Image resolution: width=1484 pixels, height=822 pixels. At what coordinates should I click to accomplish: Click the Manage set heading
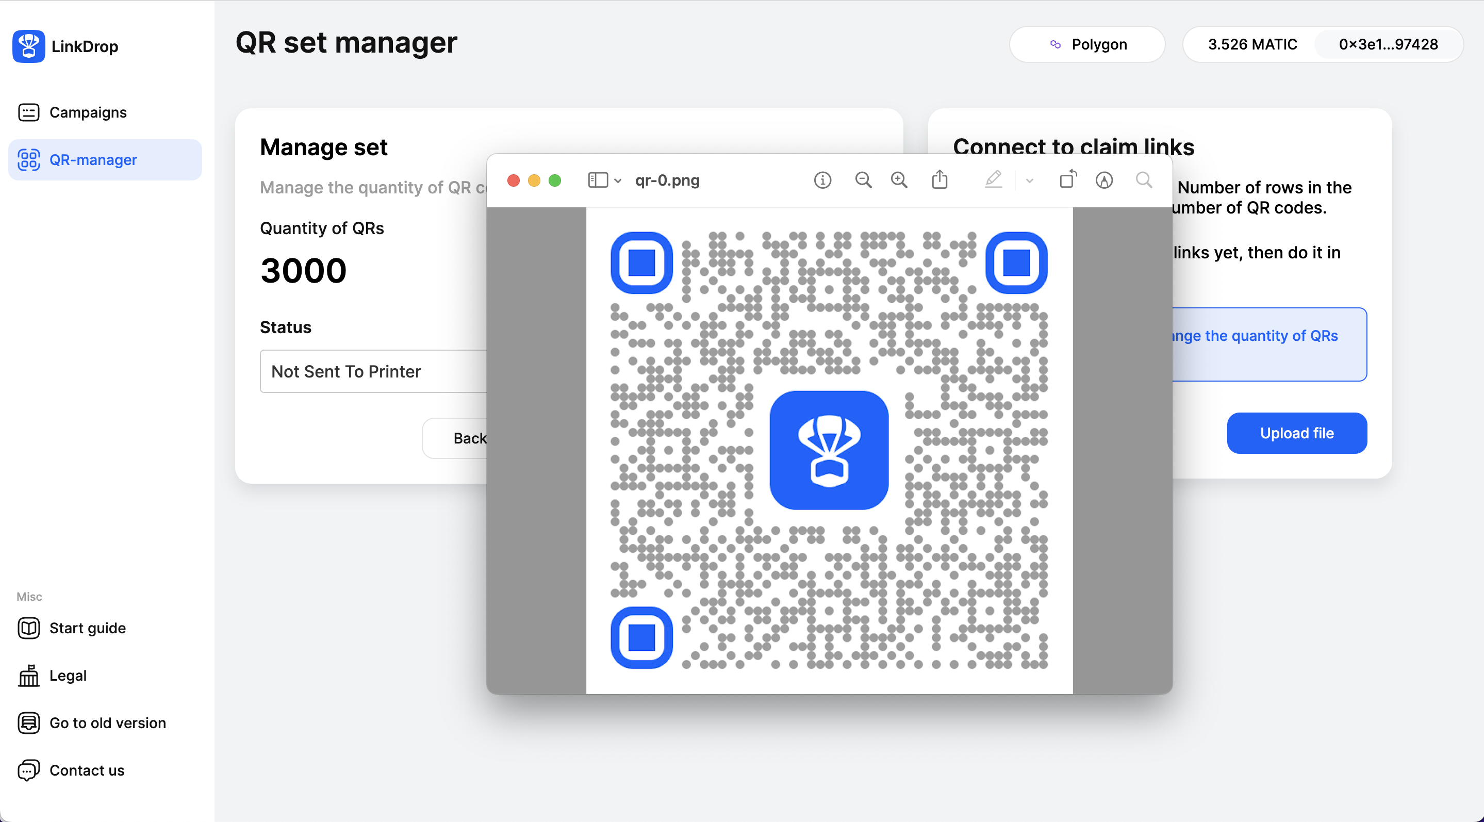[324, 147]
